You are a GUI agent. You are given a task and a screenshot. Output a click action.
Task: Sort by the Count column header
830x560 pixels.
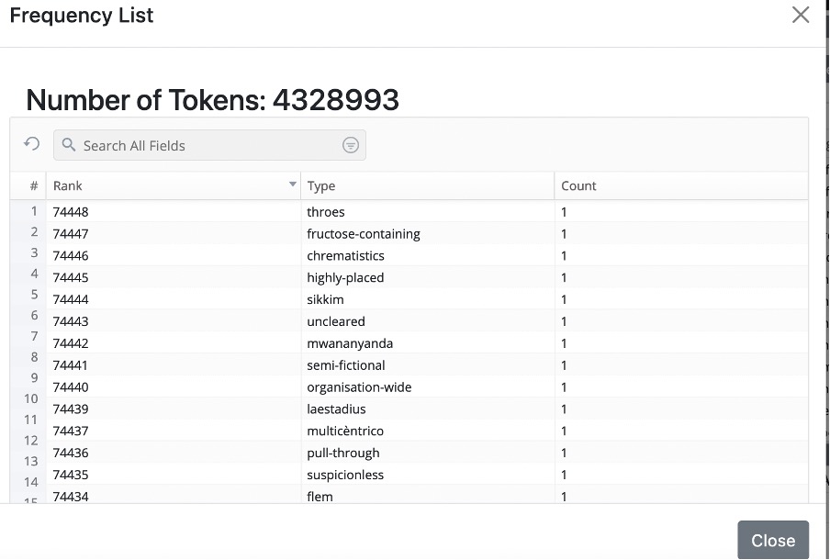[578, 185]
